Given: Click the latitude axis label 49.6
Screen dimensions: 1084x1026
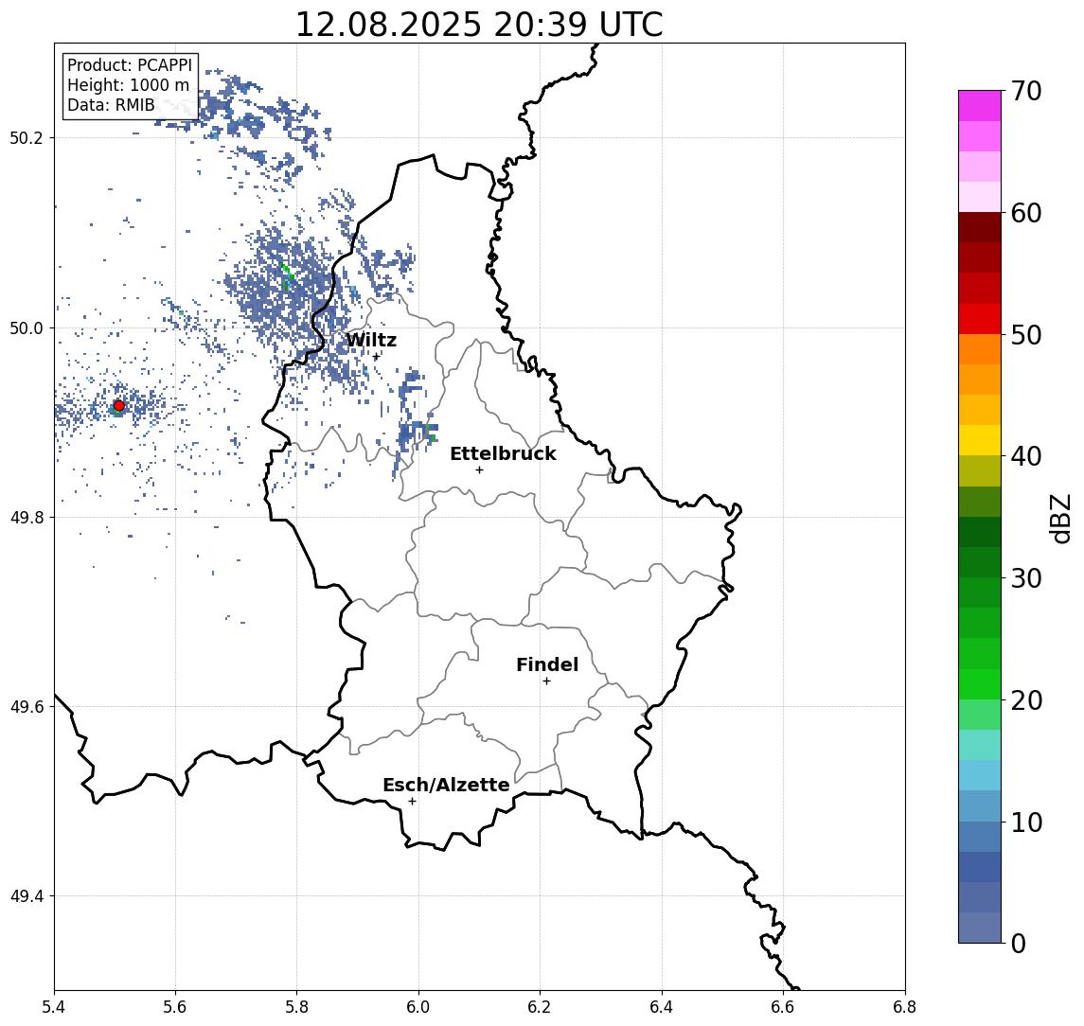Looking at the screenshot, I should pos(27,707).
